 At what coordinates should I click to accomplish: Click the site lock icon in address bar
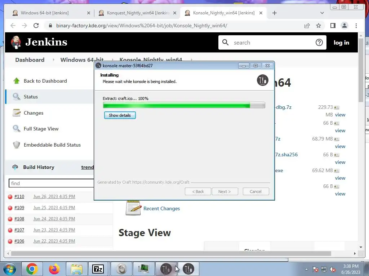50,26
